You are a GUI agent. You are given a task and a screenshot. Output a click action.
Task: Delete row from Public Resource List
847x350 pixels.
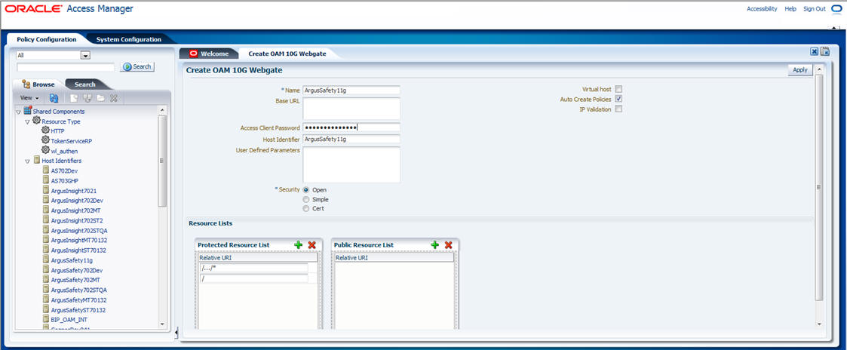[448, 244]
